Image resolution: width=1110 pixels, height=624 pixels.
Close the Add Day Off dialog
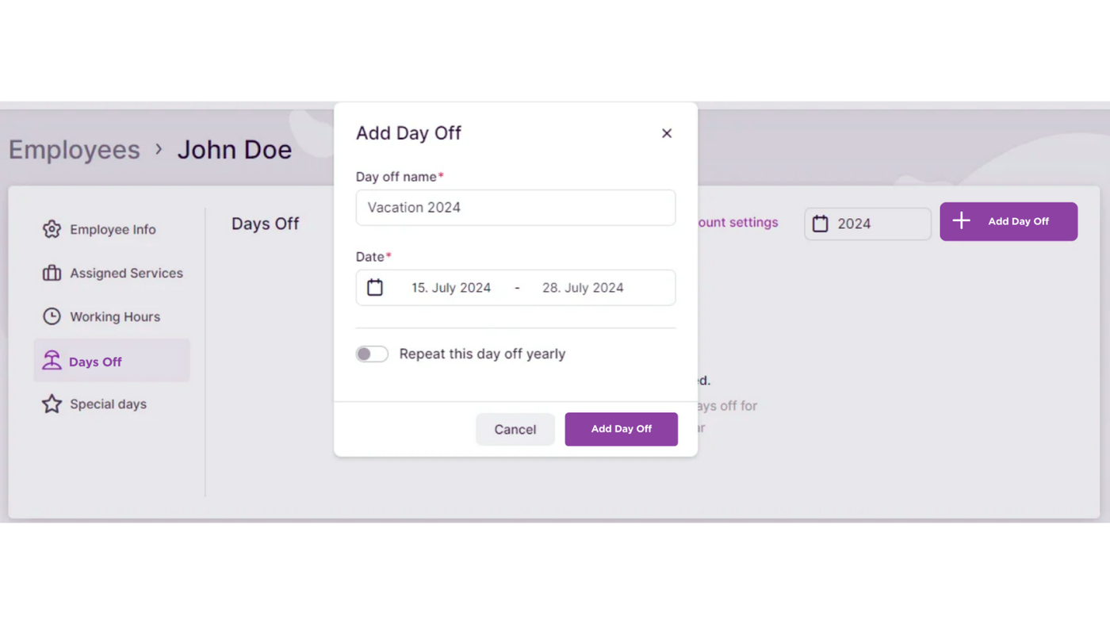[x=667, y=133]
